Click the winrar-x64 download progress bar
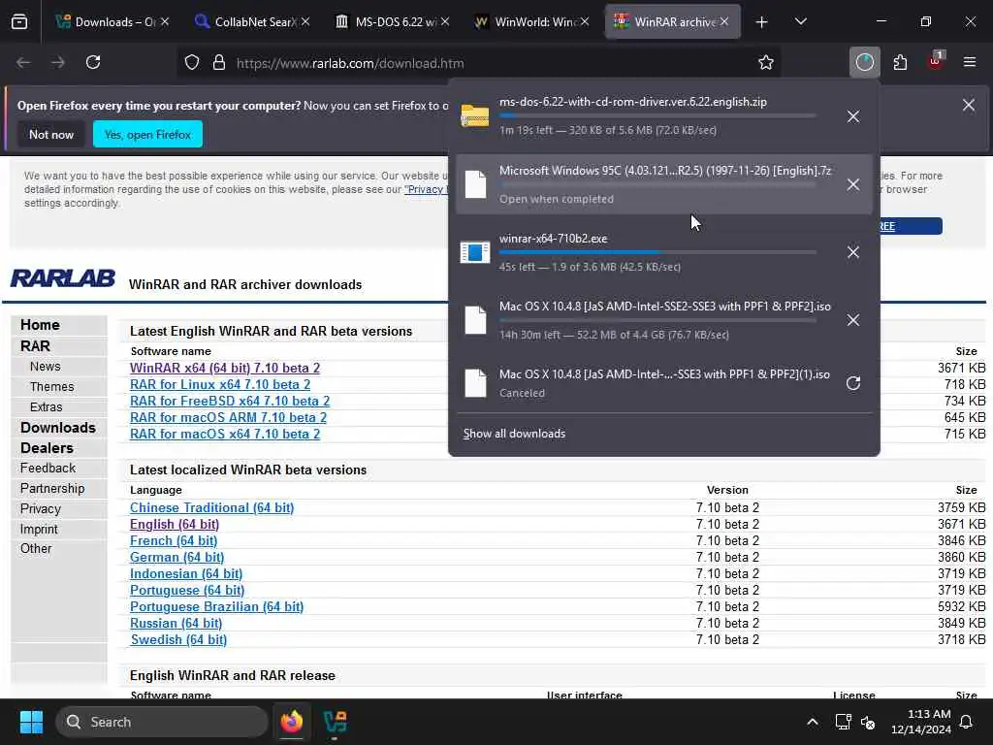993x745 pixels. point(657,253)
